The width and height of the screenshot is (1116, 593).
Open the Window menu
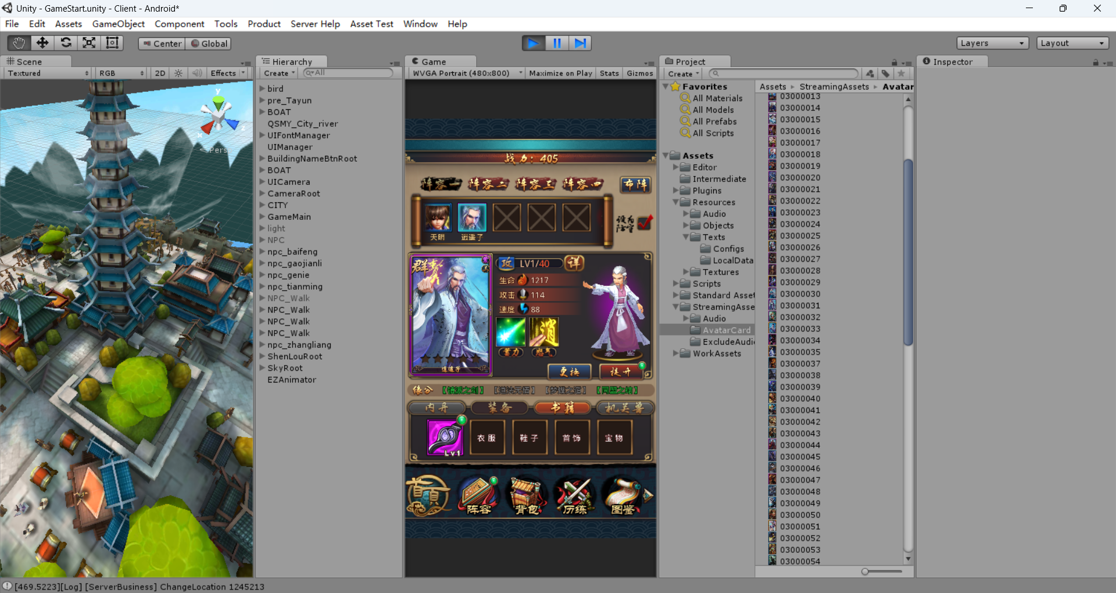420,24
